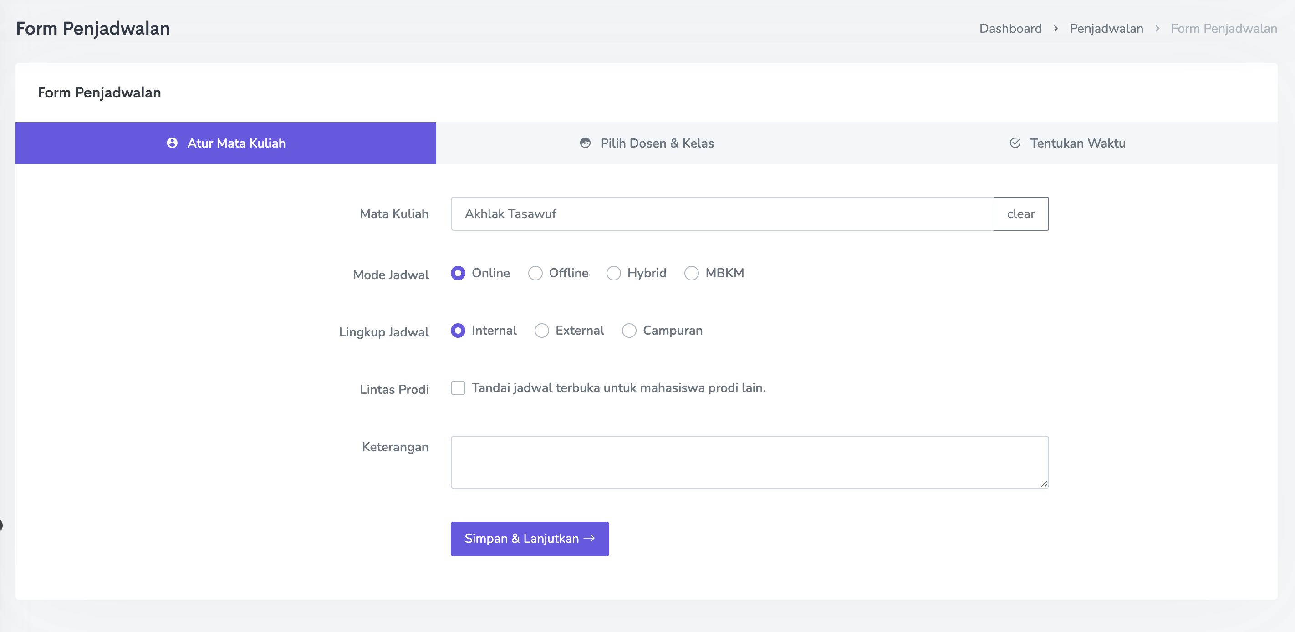Click the checkmark icon beside Tentukan Waktu
Image resolution: width=1295 pixels, height=632 pixels.
[1015, 143]
